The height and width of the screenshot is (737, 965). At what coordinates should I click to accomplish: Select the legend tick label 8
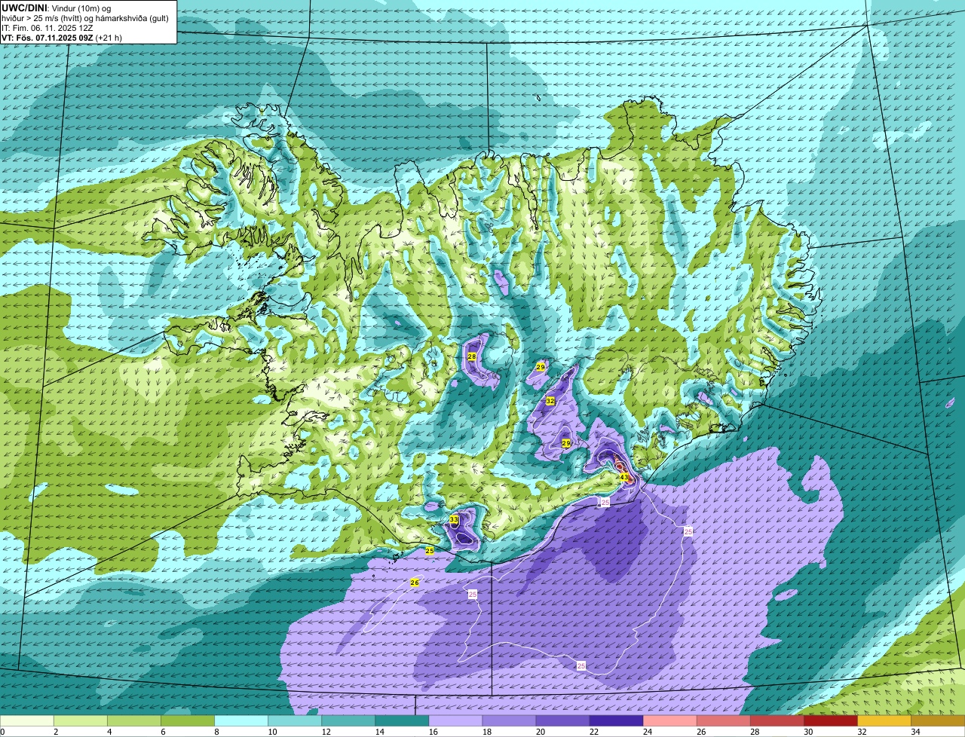[x=216, y=732]
